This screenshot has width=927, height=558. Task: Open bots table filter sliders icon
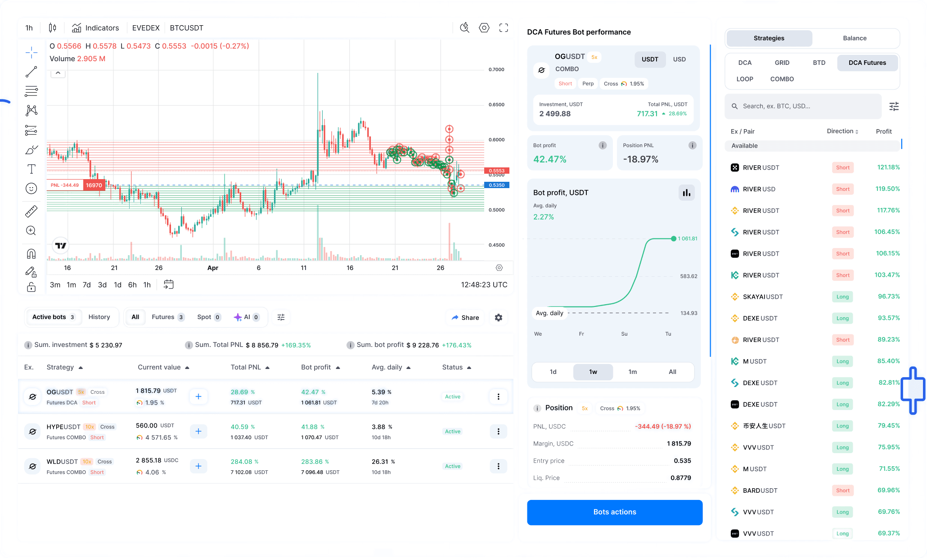pyautogui.click(x=281, y=317)
